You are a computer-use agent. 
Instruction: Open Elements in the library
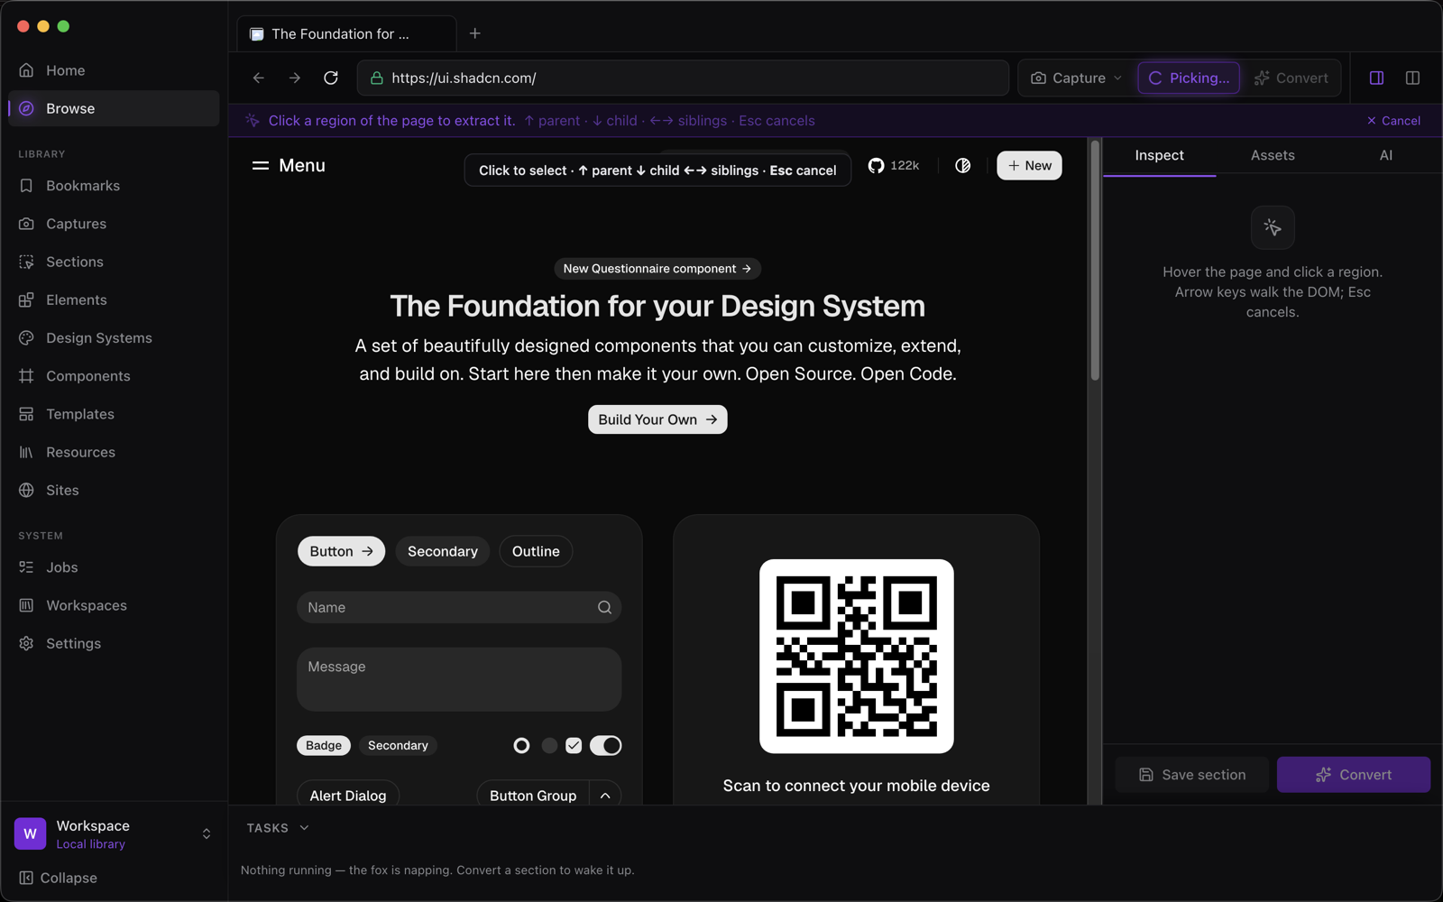click(114, 299)
